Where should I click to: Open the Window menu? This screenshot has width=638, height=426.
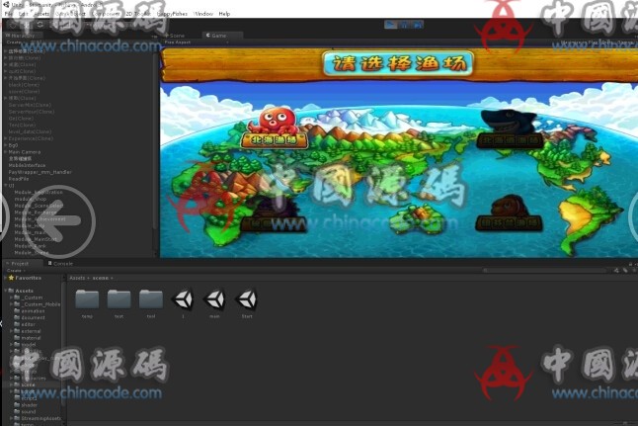(203, 14)
